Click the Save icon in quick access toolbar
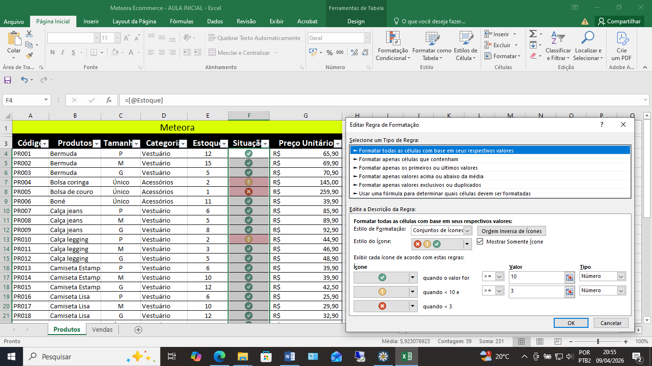Viewport: 652px width, 366px height. [8, 80]
